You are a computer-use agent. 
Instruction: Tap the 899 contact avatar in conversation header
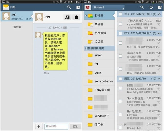click(39, 17)
